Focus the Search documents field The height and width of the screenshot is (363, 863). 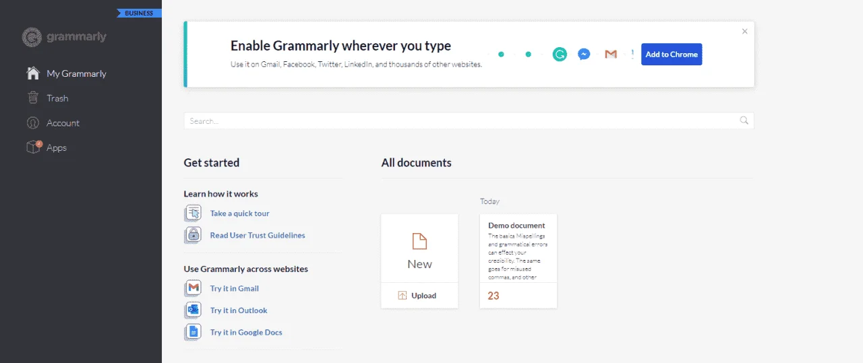pyautogui.click(x=469, y=121)
